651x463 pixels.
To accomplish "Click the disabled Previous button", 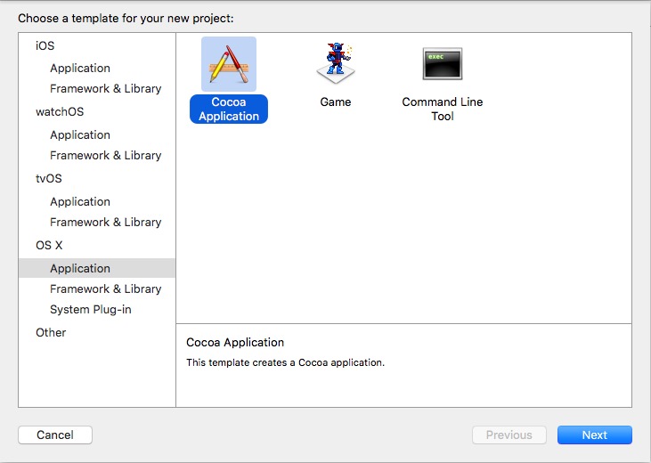I will 509,435.
